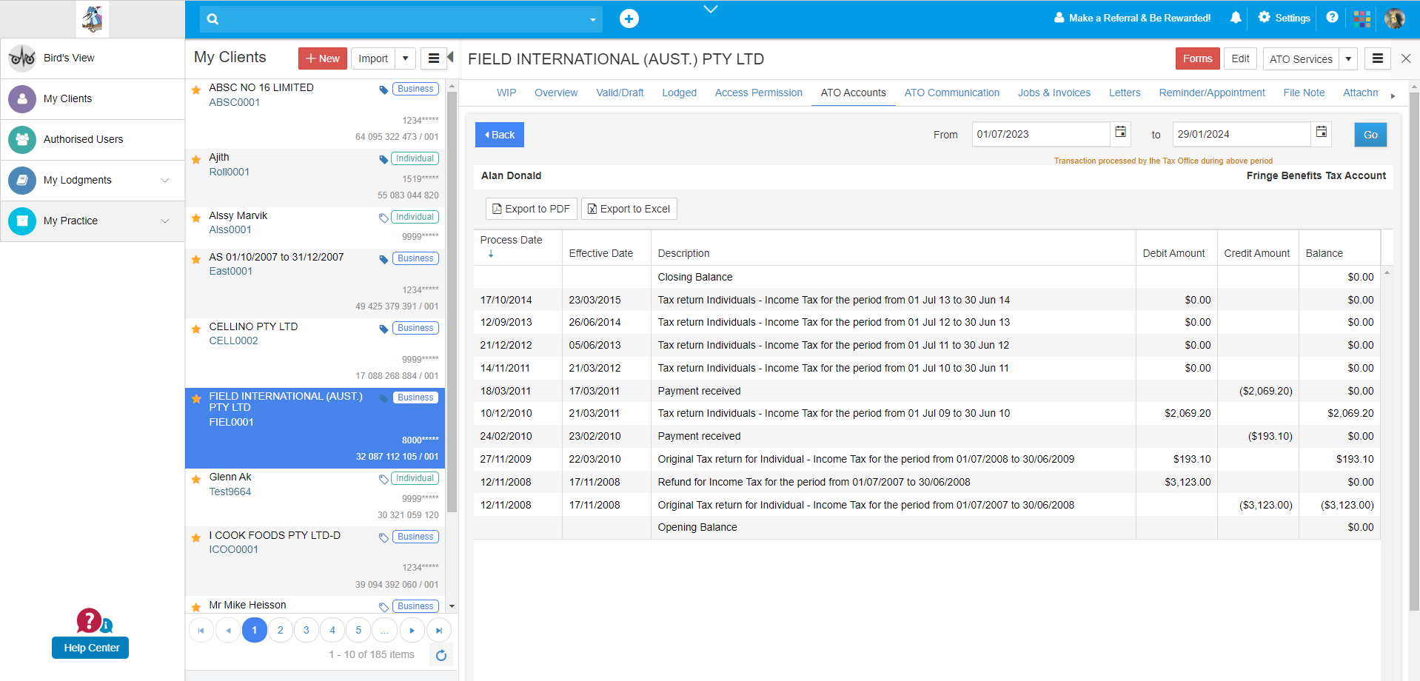Click the My Practice sidebar icon
Viewport: 1420px width, 681px height.
(22, 221)
